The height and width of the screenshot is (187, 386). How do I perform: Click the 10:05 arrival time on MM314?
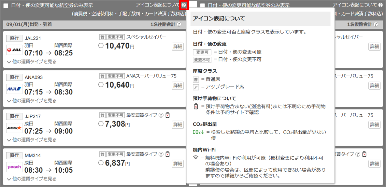coord(64,170)
